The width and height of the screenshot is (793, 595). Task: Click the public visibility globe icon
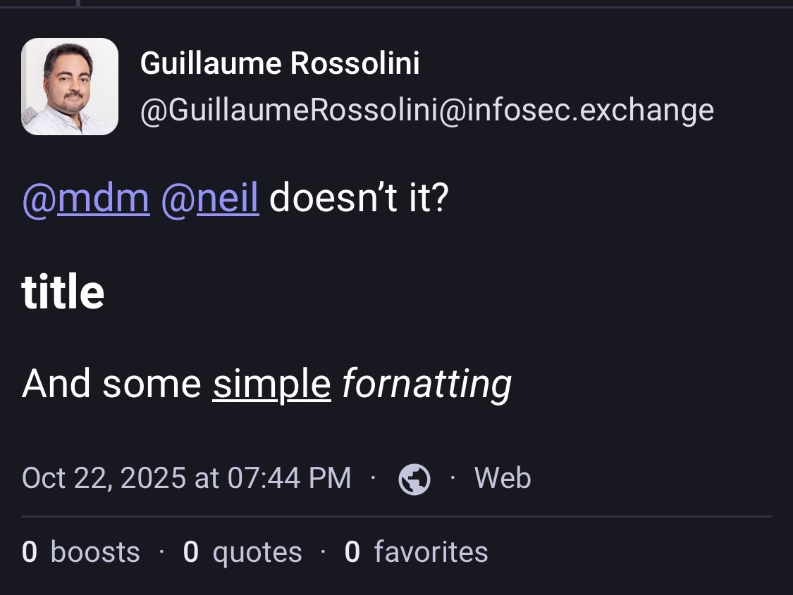(x=414, y=479)
